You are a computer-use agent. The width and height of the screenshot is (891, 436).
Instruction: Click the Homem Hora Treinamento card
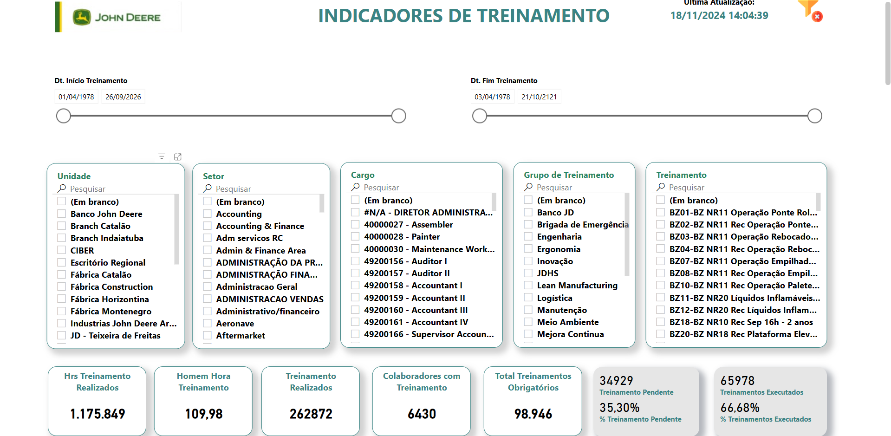(x=203, y=401)
